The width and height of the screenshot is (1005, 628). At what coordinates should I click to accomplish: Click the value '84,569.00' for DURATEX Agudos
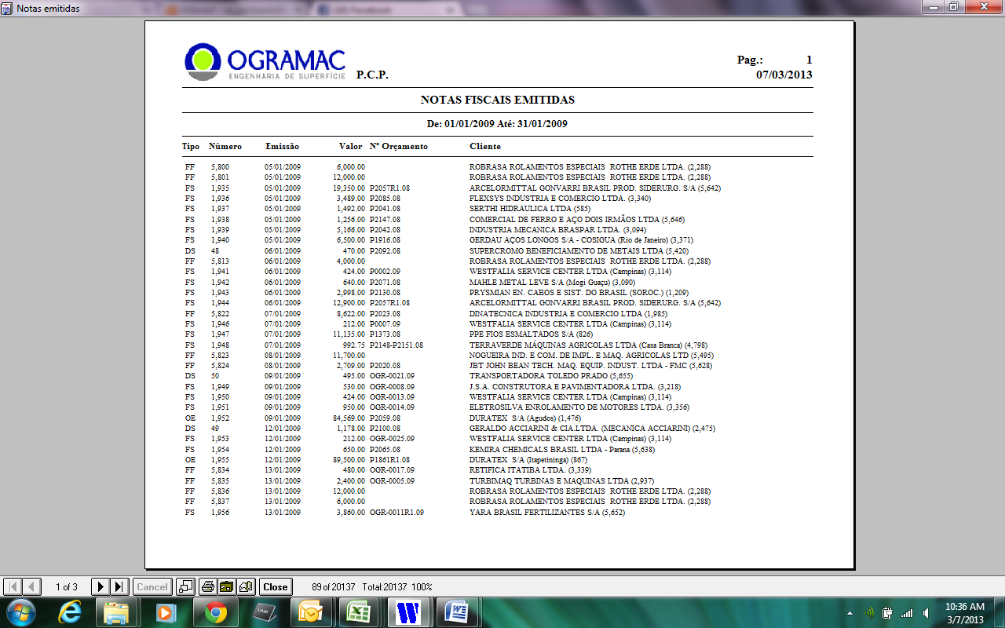(x=349, y=418)
